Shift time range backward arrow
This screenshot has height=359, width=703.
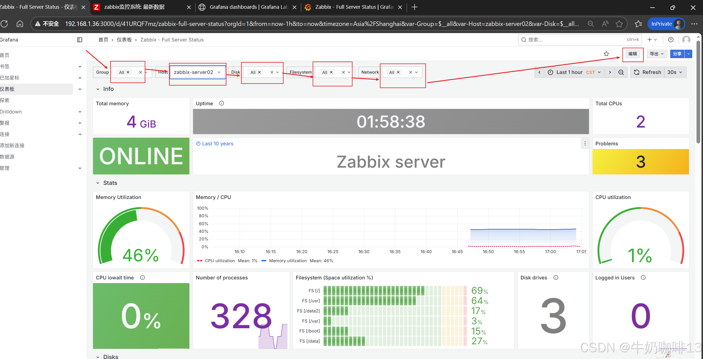(x=539, y=72)
